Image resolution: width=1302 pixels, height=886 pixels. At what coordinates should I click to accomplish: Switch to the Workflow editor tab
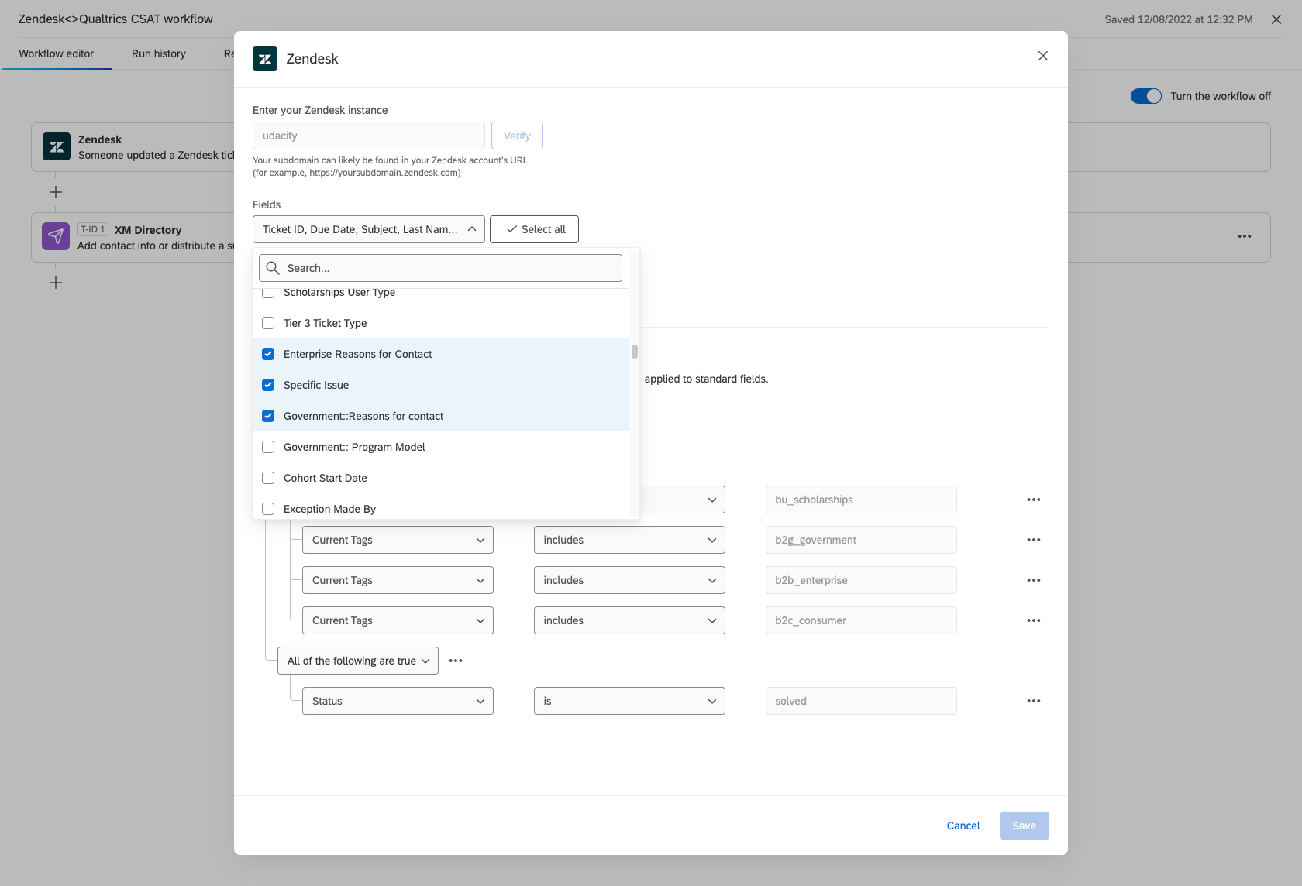[x=57, y=53]
